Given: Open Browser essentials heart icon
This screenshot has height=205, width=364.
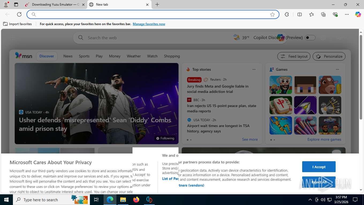Looking at the screenshot, I should pos(335,14).
